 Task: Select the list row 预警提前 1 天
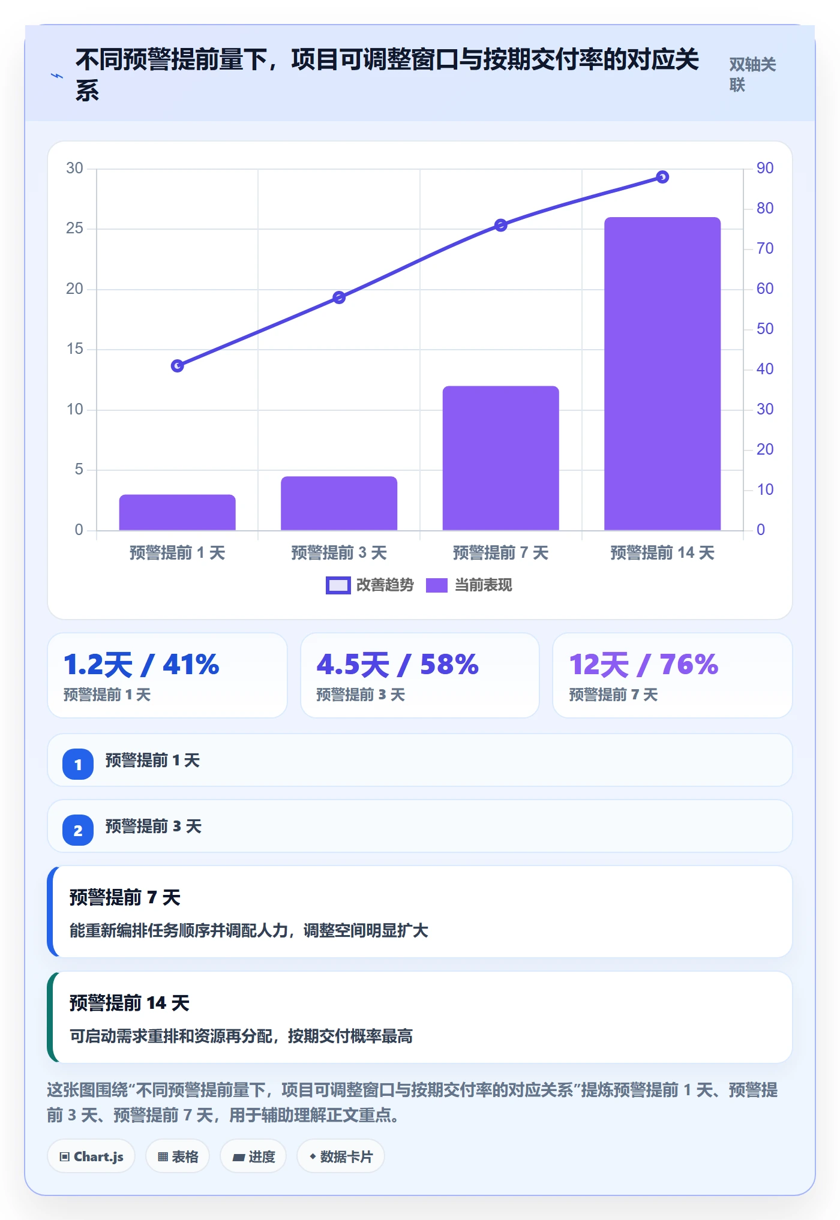click(x=420, y=760)
